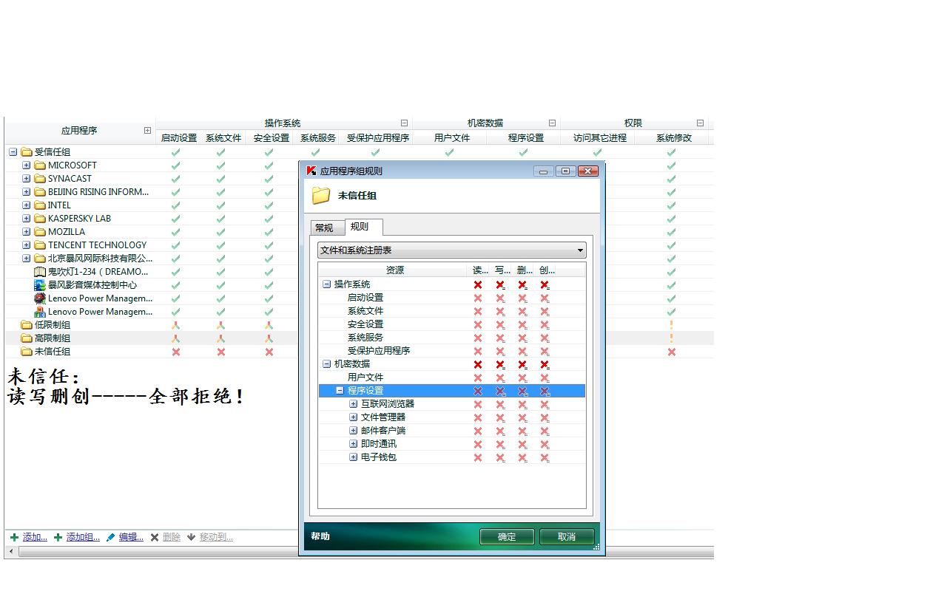Viewport: 947px width, 591px height.
Task: Expand 互联网浏览器 in the rules dialog
Action: point(353,405)
